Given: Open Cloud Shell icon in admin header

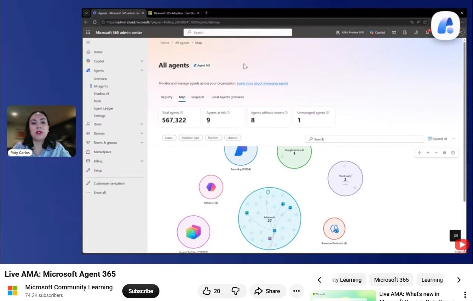Looking at the screenshot, I should [394, 32].
